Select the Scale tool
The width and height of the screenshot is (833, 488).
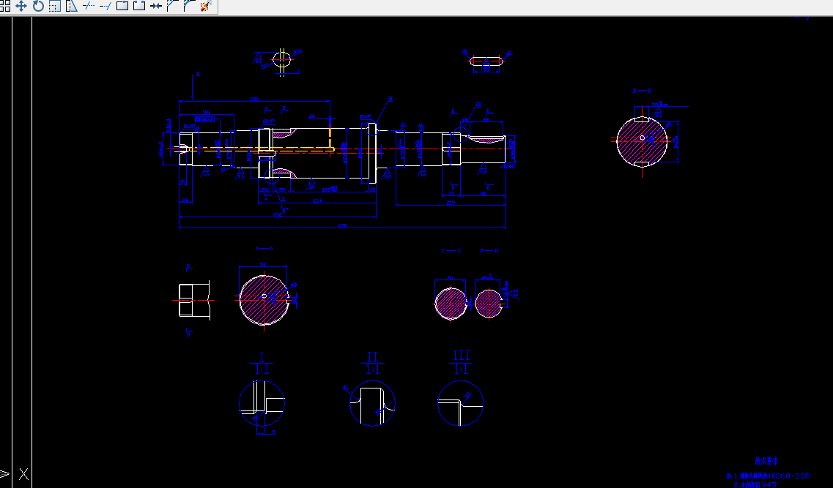click(55, 6)
